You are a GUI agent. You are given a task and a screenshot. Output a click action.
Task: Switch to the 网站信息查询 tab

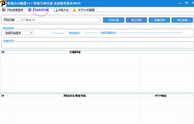(x=13, y=10)
